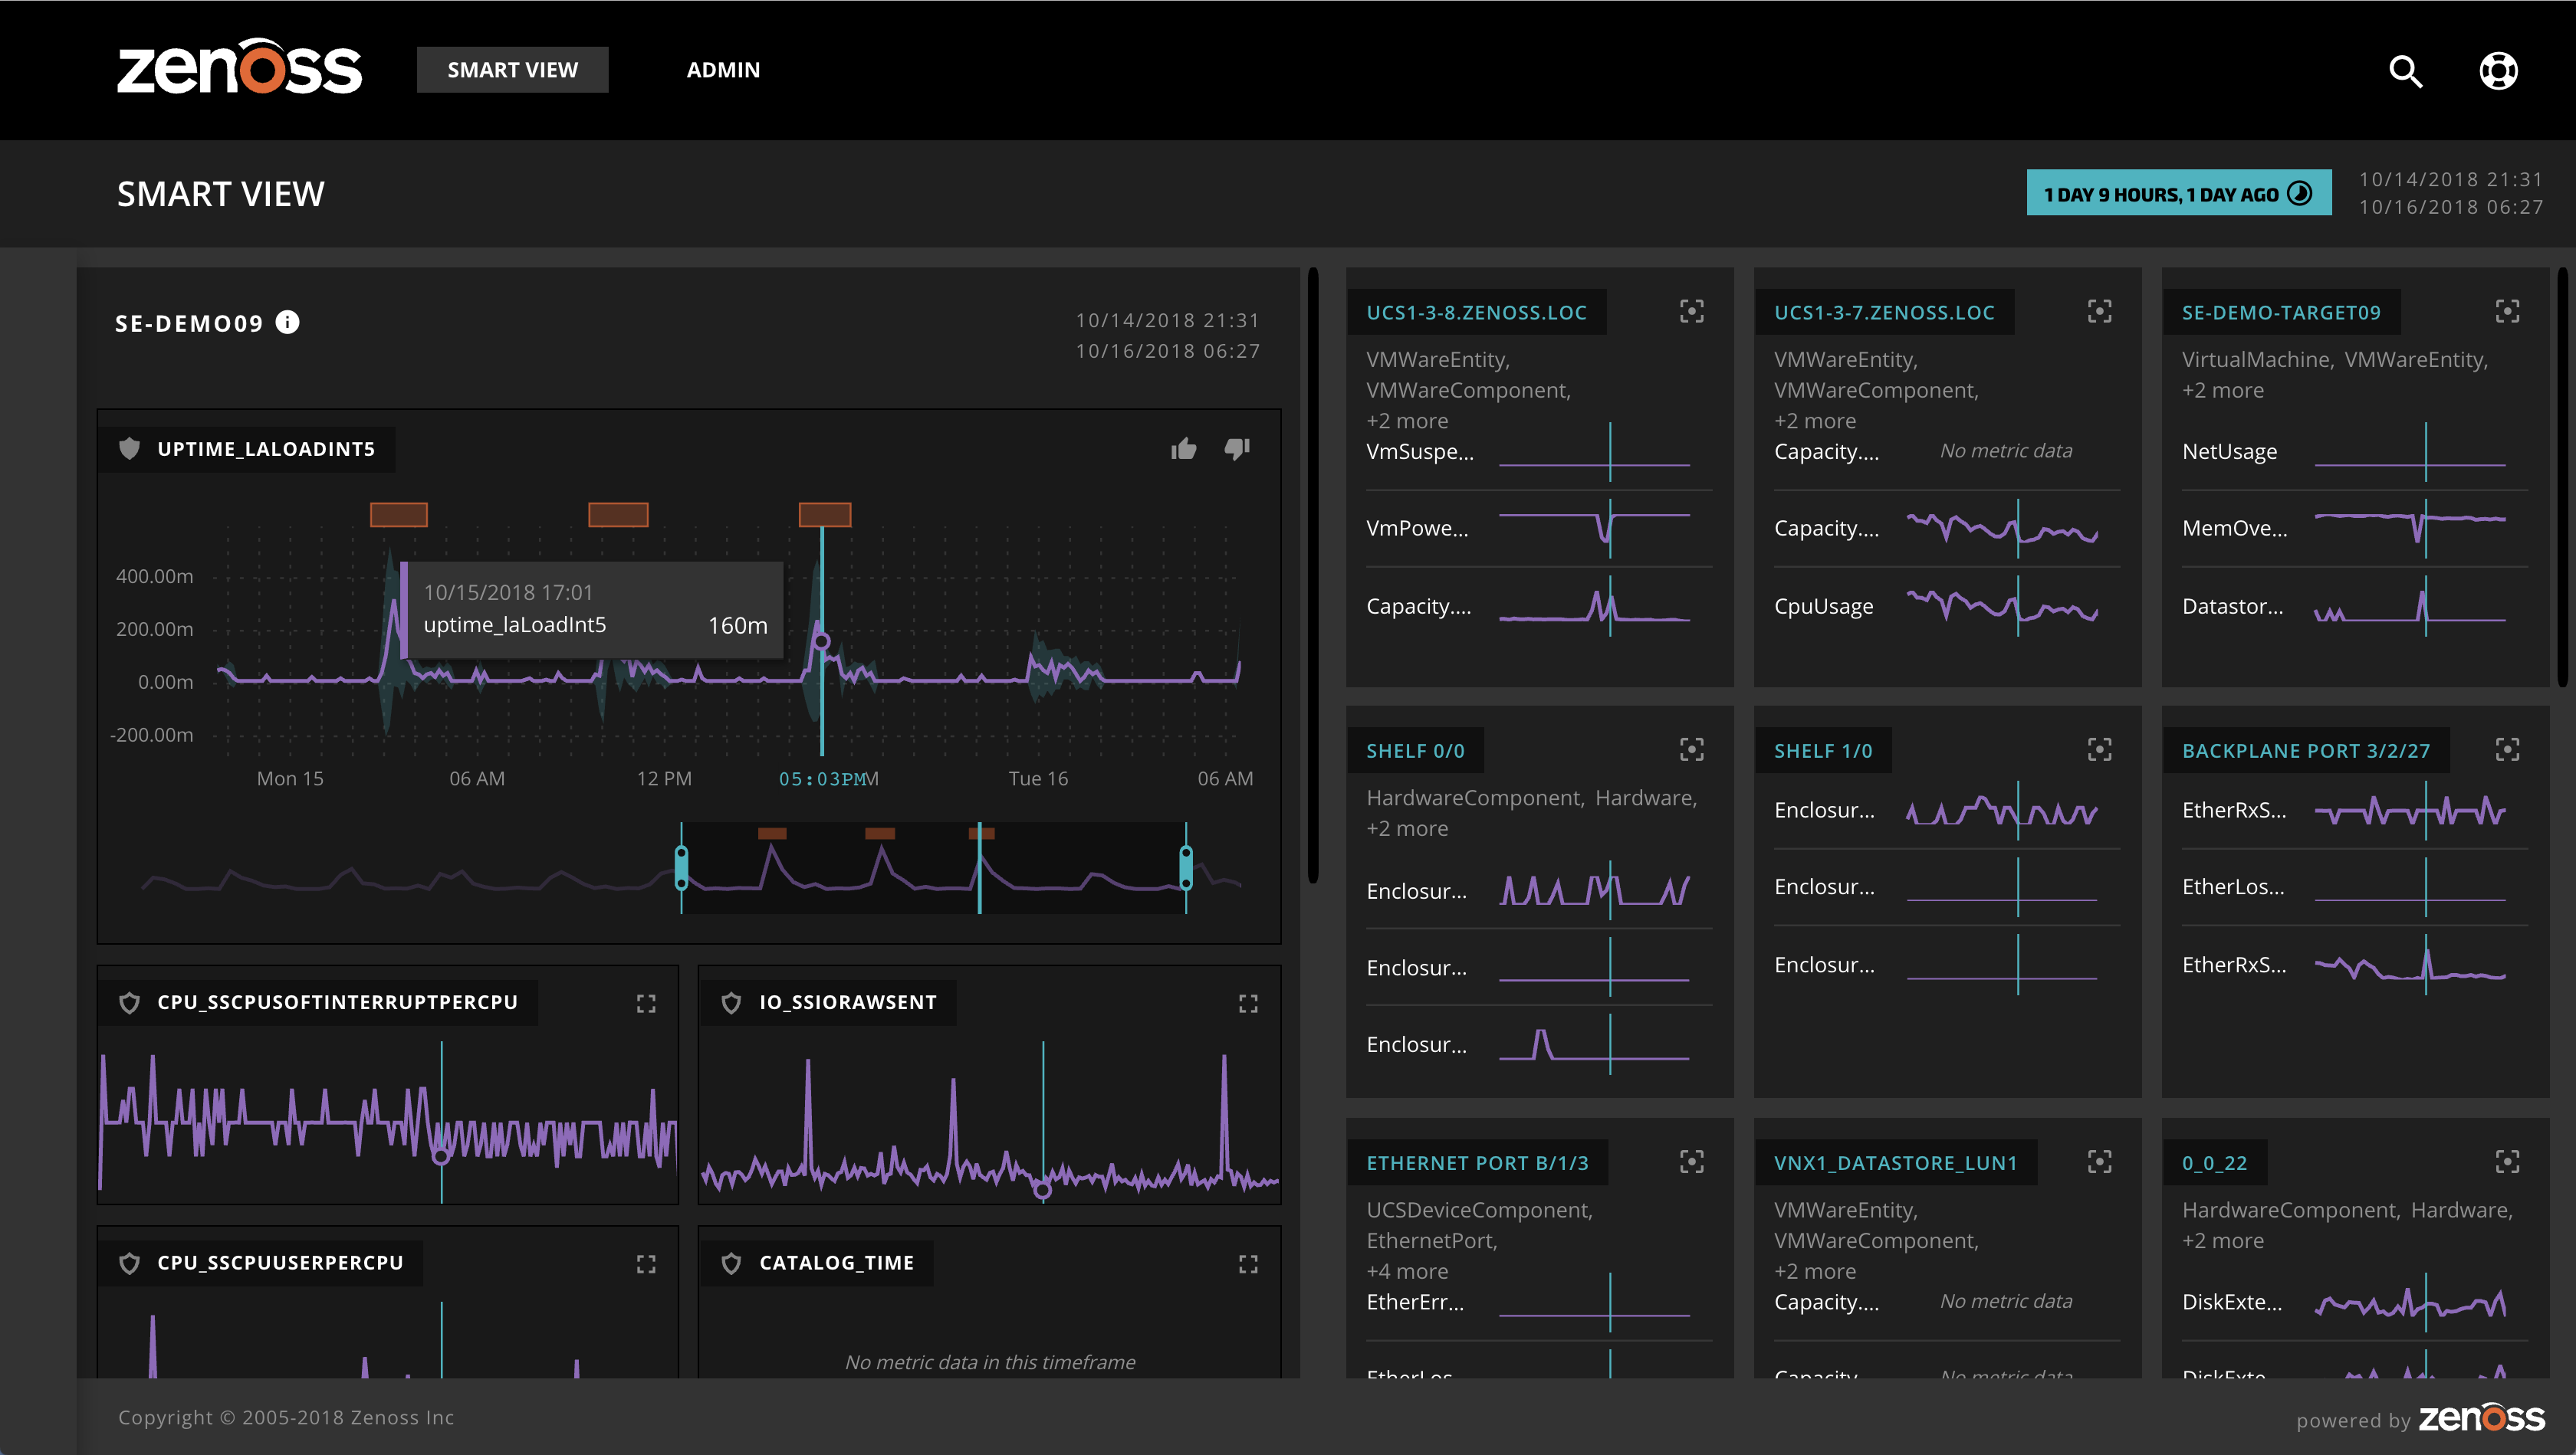The image size is (2576, 1455).
Task: Click the info icon next to SE-DEMO09
Action: coord(288,322)
